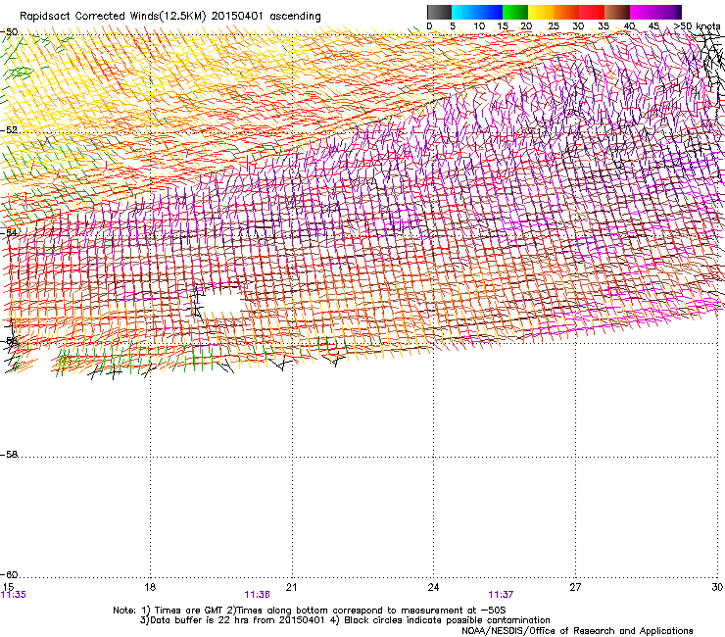Click the cyan 5-10 knots legend segment
725x637 pixels.
tap(464, 12)
